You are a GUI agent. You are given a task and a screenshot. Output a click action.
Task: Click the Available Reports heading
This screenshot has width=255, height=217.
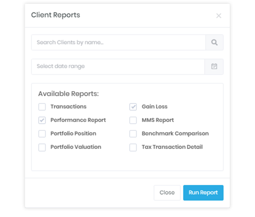(x=68, y=94)
